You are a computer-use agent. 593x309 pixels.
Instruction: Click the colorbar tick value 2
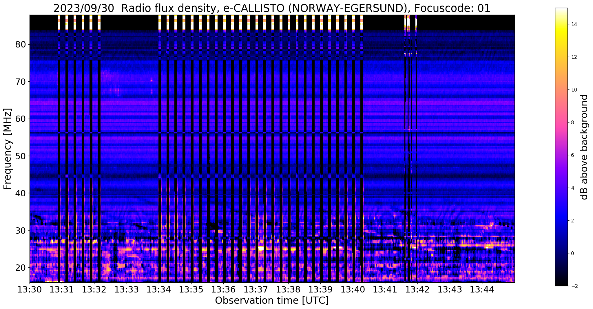click(x=572, y=221)
